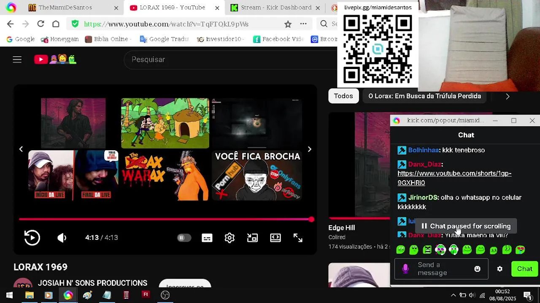This screenshot has width=540, height=303.
Task: Click the purple microphone icon in chat
Action: (405, 269)
